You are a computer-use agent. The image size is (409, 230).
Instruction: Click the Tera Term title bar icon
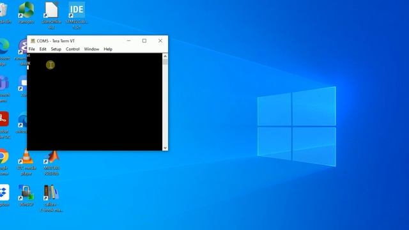(33, 41)
